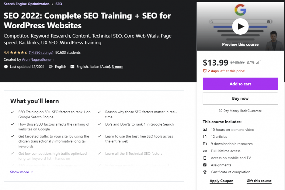Click the clock icon next to last updated
This screenshot has width=285, height=190.
6,67
